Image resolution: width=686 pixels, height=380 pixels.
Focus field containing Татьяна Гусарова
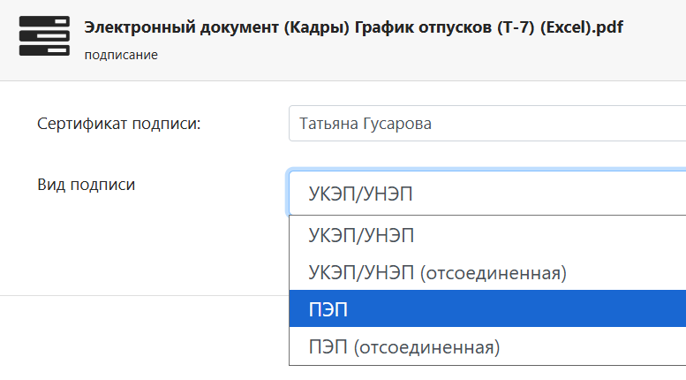coord(487,124)
